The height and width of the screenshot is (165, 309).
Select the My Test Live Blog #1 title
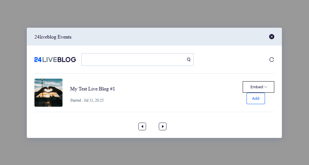pyautogui.click(x=92, y=89)
